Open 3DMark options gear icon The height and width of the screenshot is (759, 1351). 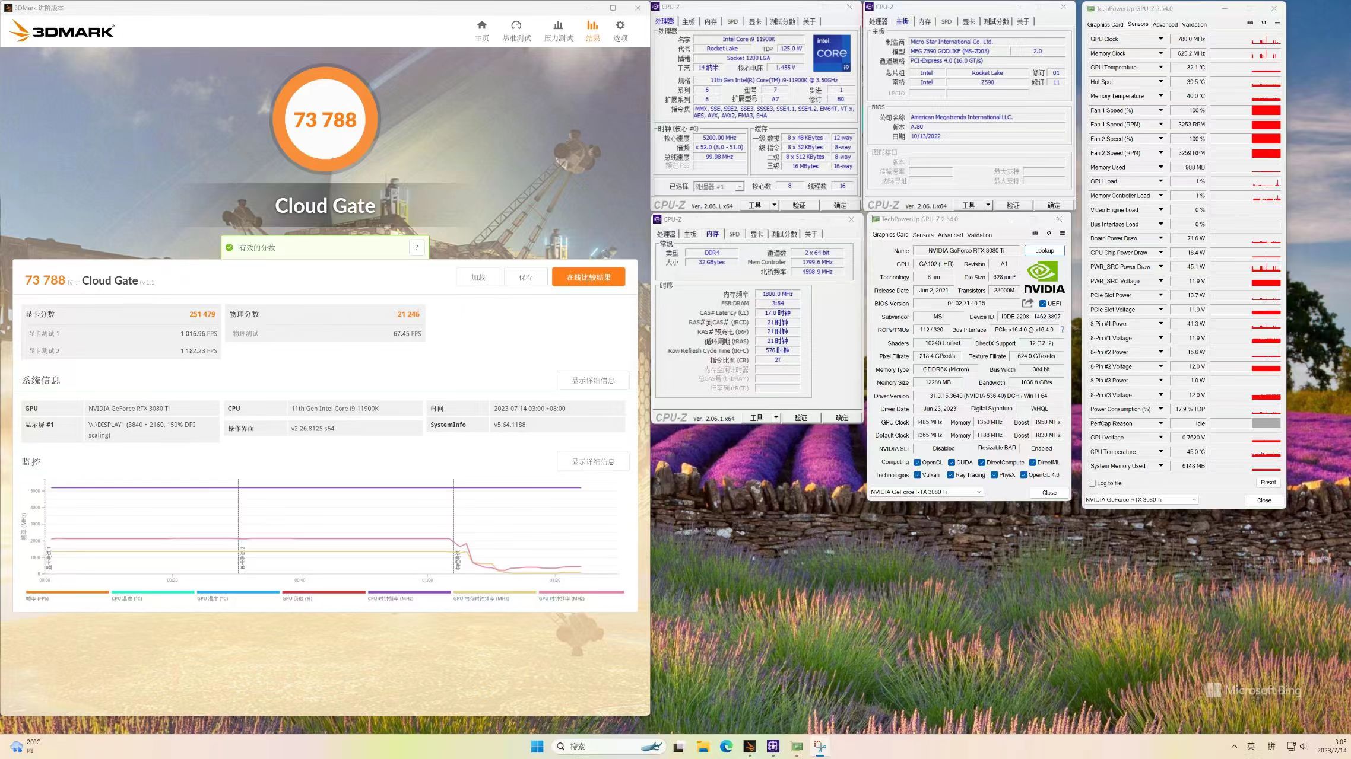(x=620, y=25)
